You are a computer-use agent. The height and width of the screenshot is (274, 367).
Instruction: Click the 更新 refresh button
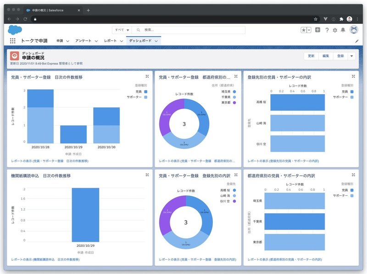[311, 56]
